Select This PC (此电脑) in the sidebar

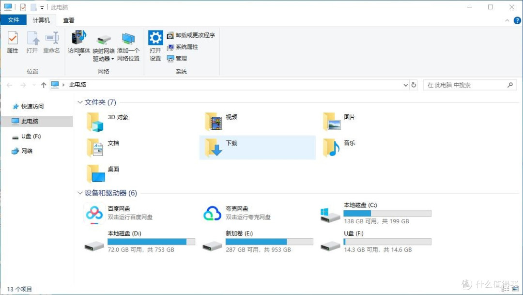click(x=37, y=121)
